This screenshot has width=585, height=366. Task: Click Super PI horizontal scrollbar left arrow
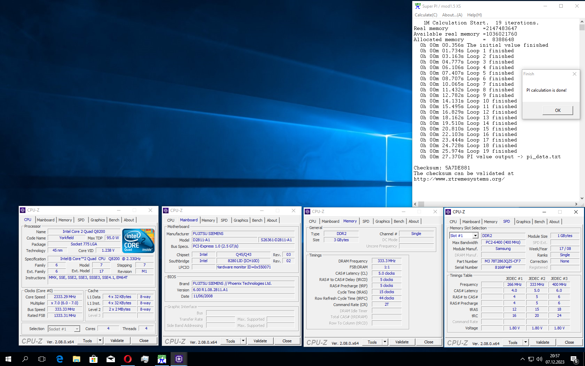click(415, 204)
